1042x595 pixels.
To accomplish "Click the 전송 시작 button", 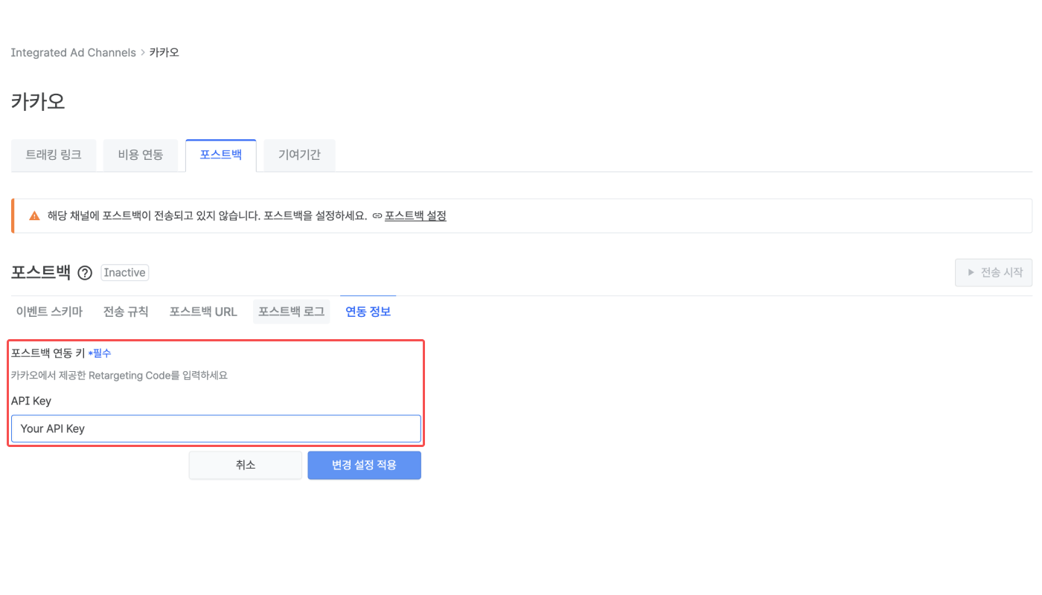I will [x=994, y=272].
